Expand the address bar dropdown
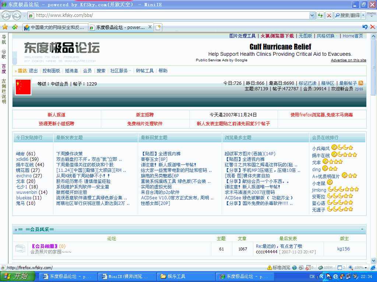 (x=312, y=15)
